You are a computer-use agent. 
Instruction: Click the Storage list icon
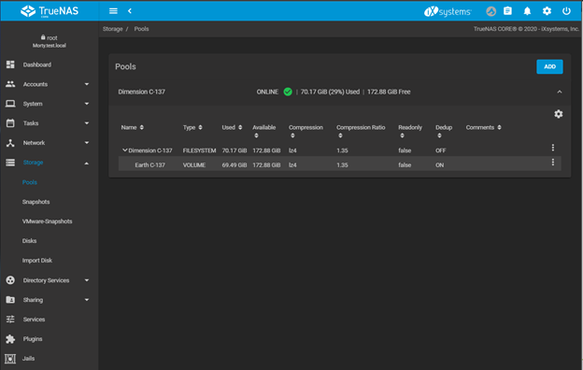tap(10, 163)
